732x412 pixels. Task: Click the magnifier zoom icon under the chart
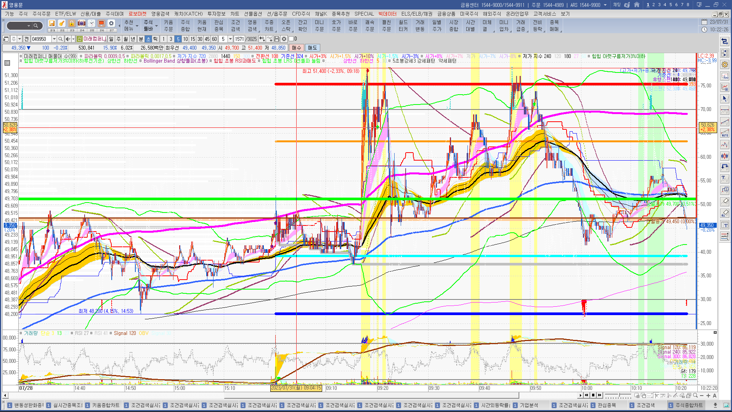pos(695,396)
